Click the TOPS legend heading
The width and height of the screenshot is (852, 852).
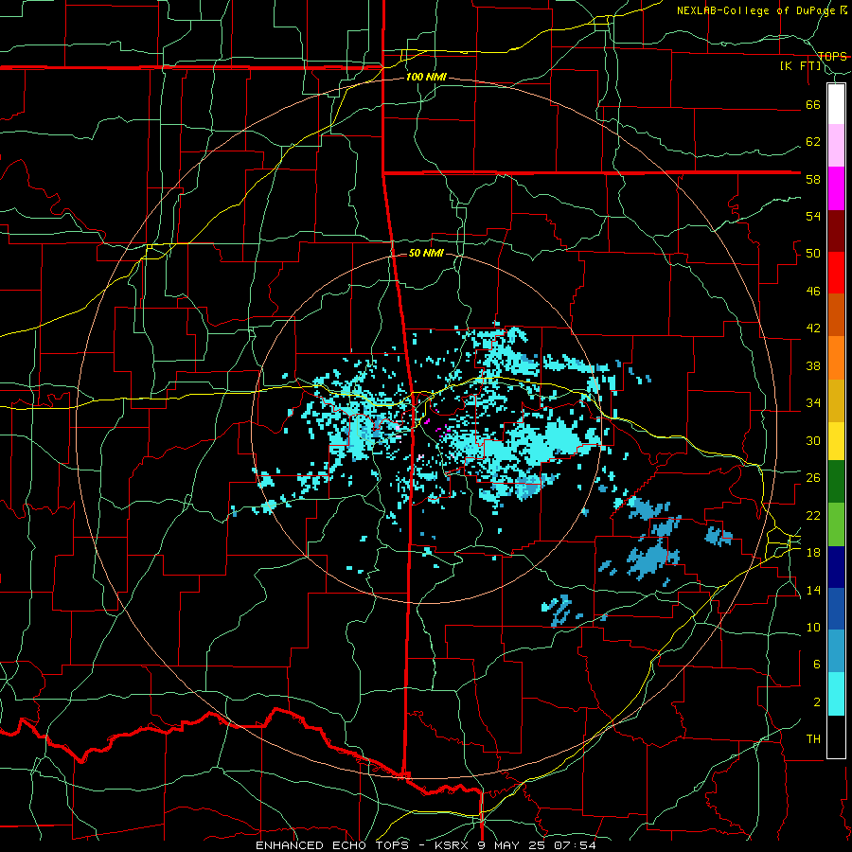[832, 56]
